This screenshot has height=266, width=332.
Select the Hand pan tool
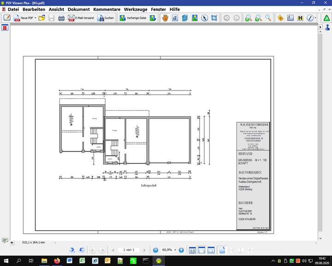click(165, 18)
